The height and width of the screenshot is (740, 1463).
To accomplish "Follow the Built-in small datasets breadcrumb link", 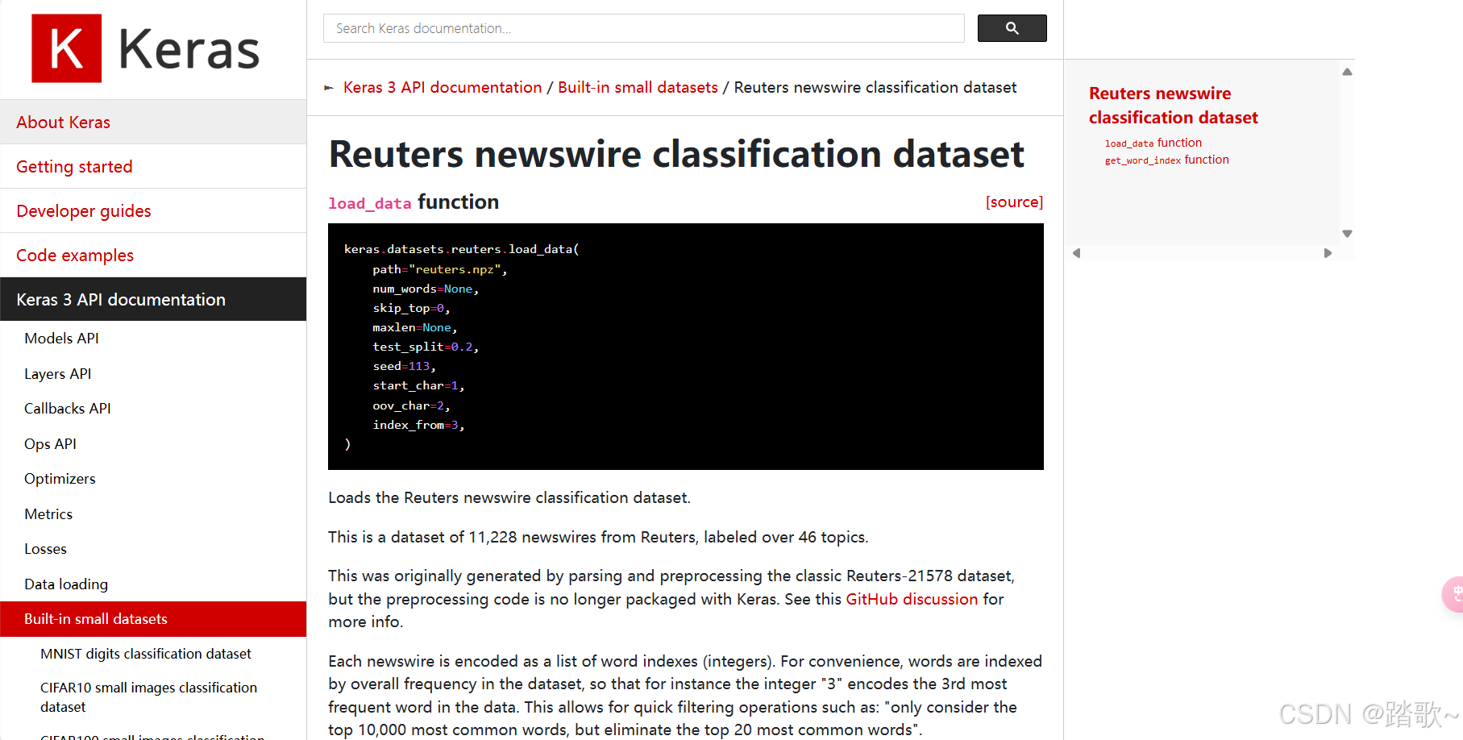I will pyautogui.click(x=638, y=87).
